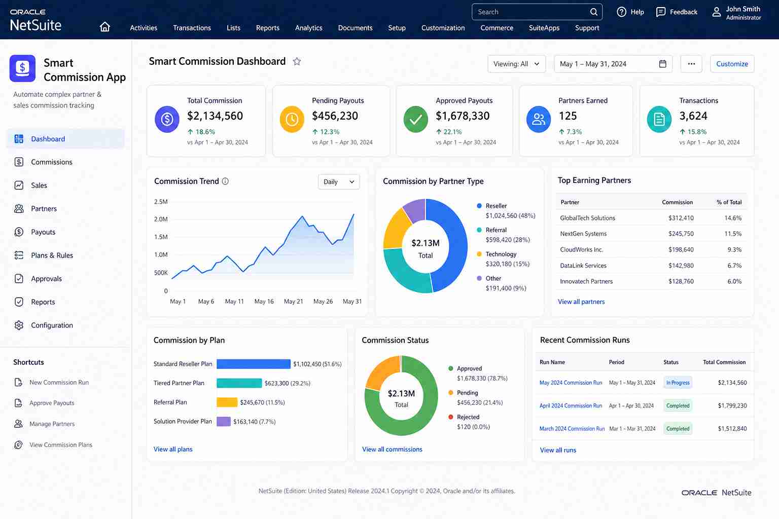Image resolution: width=779 pixels, height=519 pixels.
Task: Open the Lists menu
Action: coord(233,28)
